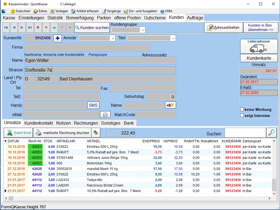Click the edit record triangle icon
The width and height of the screenshot is (280, 210).
coord(54,27)
